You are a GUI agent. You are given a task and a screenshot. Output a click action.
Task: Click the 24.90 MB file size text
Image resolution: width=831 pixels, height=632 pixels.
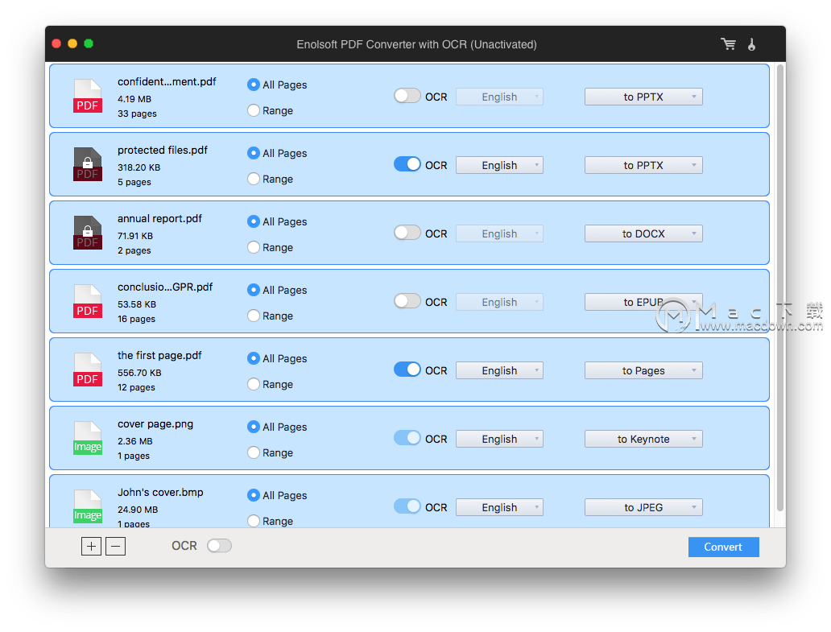pyautogui.click(x=137, y=509)
